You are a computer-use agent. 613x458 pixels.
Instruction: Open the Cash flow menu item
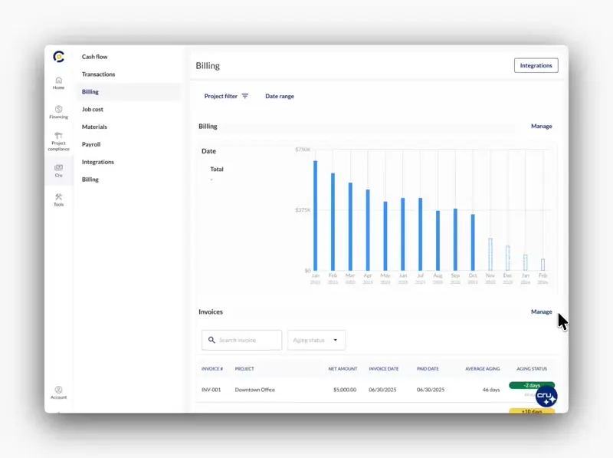(x=94, y=57)
